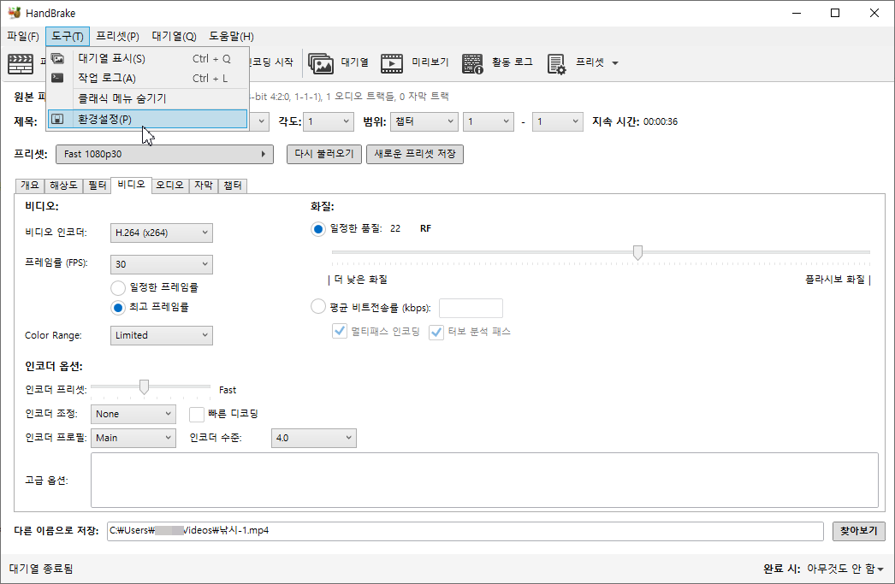Image resolution: width=895 pixels, height=584 pixels.
Task: Click the preview film icon
Action: coord(392,63)
